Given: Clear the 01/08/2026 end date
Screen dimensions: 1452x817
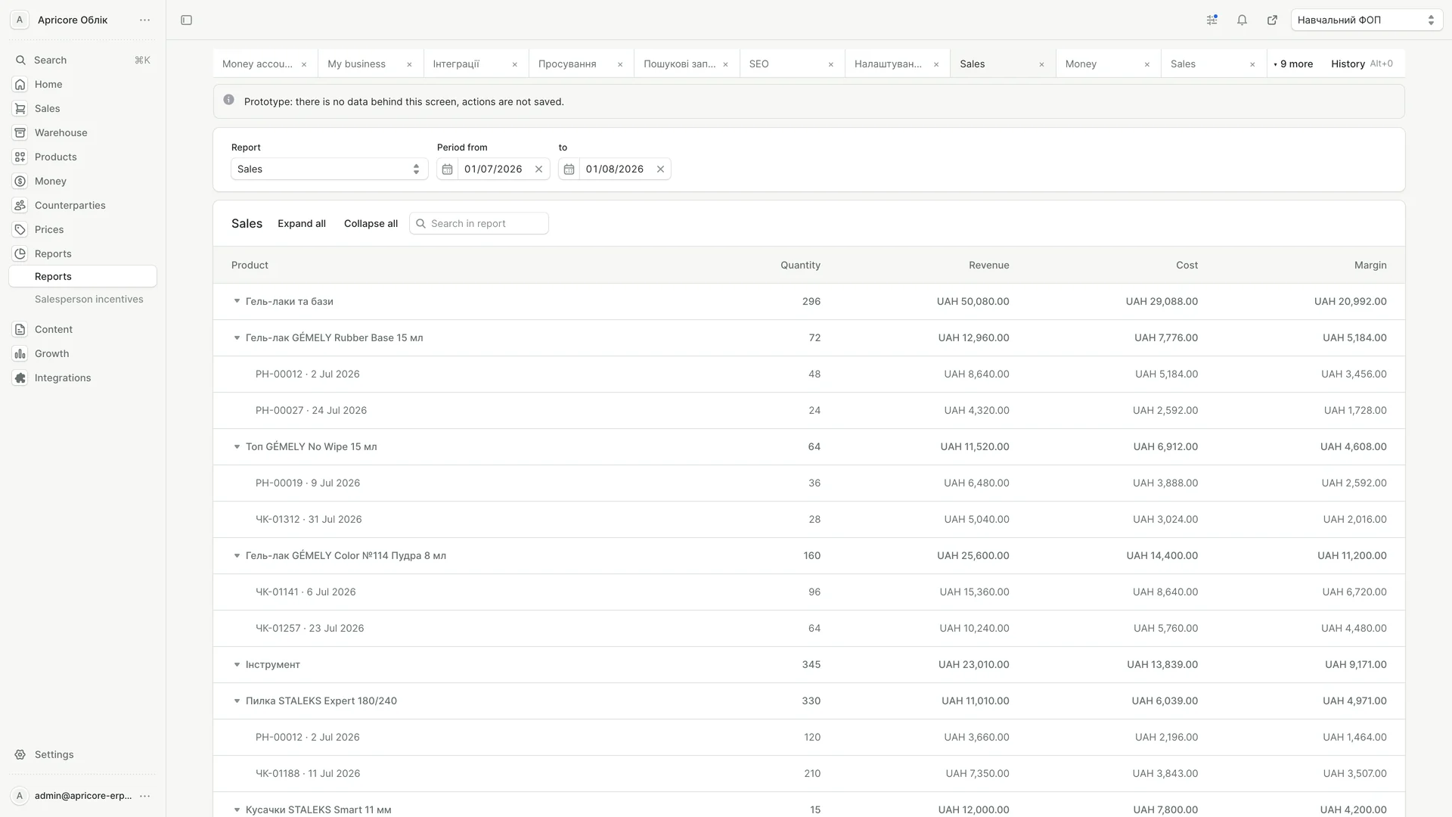Looking at the screenshot, I should click(660, 169).
